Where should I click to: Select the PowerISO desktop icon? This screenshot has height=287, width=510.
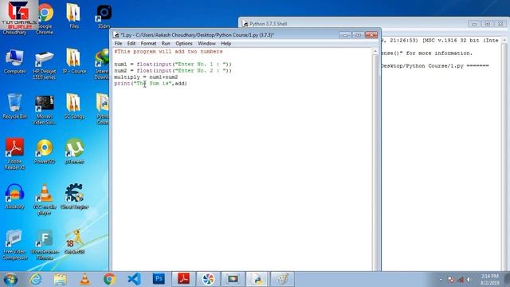[45, 151]
